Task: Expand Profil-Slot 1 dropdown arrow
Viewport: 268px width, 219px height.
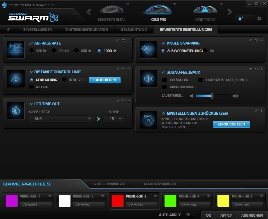Action: [50, 196]
